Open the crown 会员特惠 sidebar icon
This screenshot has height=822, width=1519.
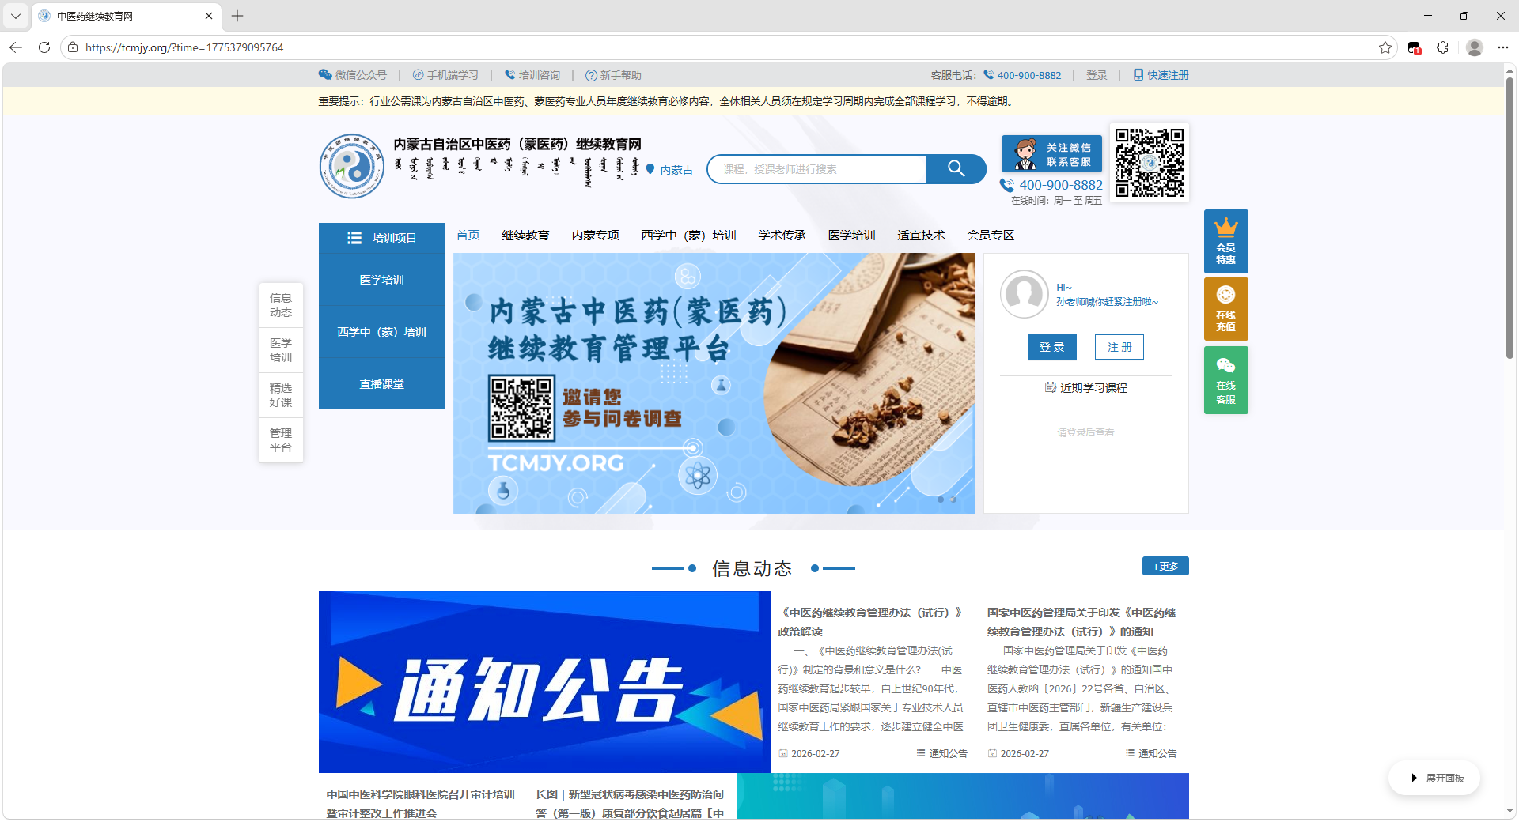click(1225, 241)
